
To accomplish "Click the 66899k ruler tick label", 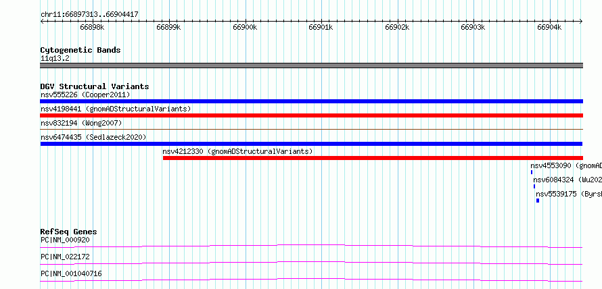I will click(168, 27).
